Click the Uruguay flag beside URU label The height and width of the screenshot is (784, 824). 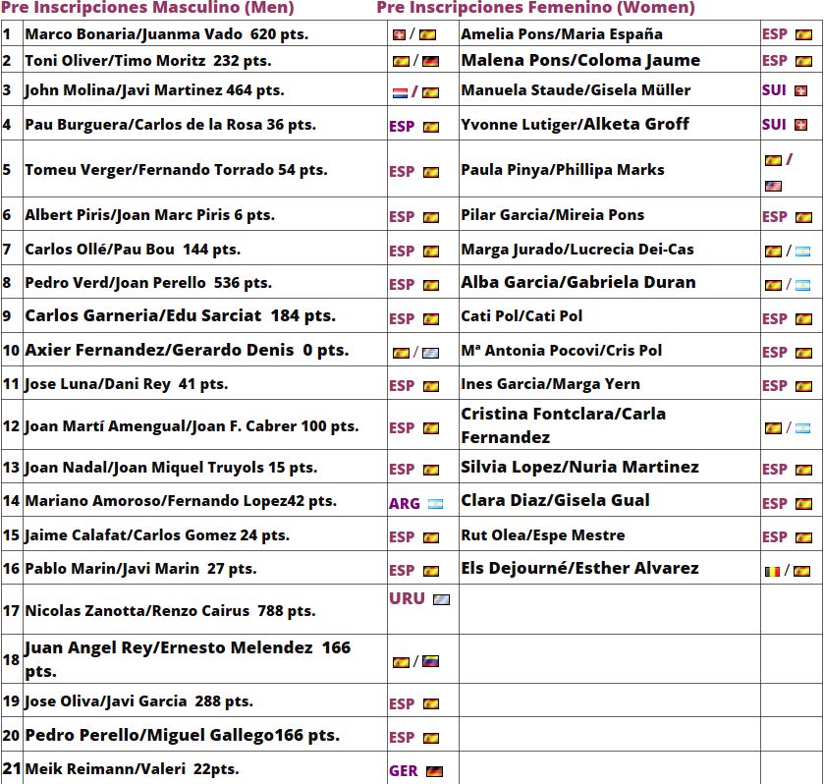(x=442, y=599)
